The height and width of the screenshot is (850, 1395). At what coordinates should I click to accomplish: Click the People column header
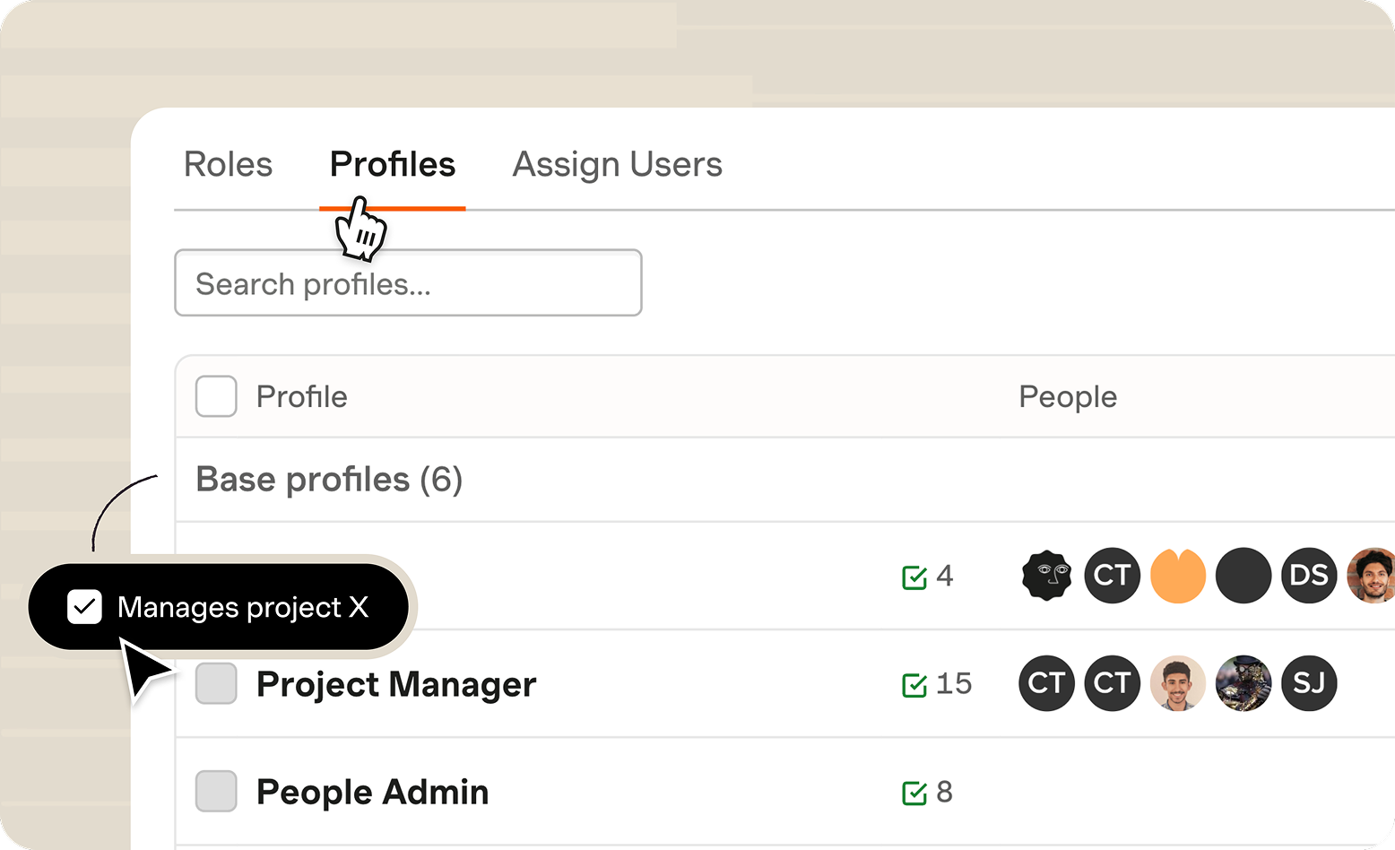point(1068,397)
